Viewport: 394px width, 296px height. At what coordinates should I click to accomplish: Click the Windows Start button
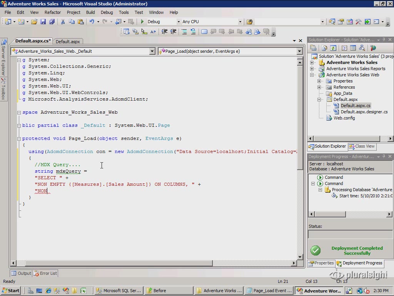(10, 291)
